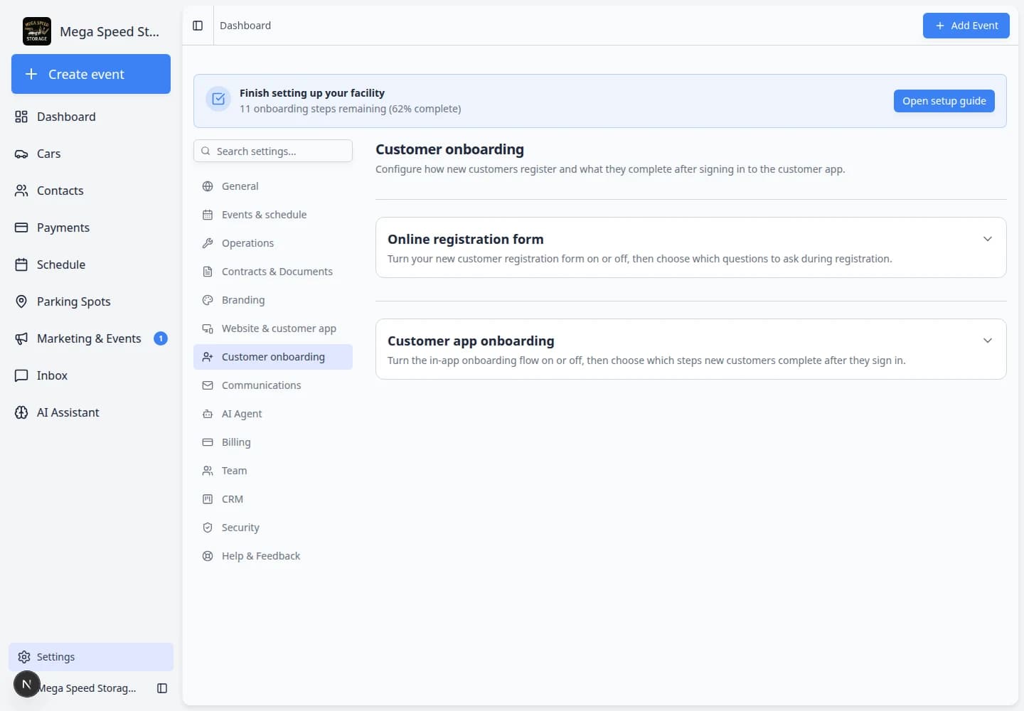Click the Billing card icon

[x=208, y=442]
